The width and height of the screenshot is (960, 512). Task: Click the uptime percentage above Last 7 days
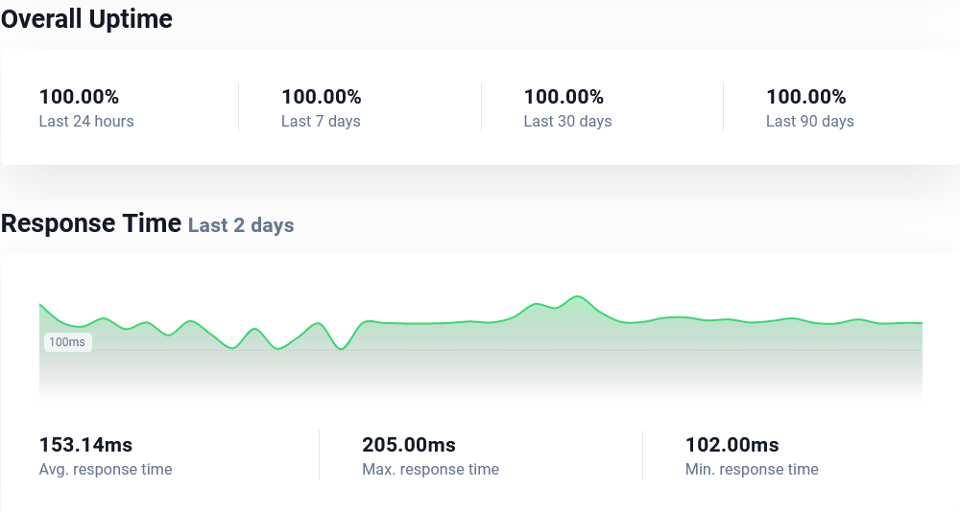pyautogui.click(x=321, y=97)
